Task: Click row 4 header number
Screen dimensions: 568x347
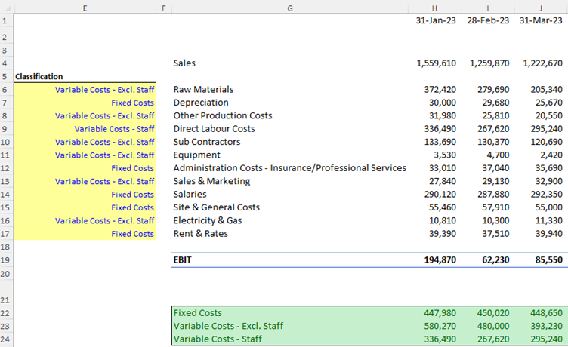Action: 6,63
